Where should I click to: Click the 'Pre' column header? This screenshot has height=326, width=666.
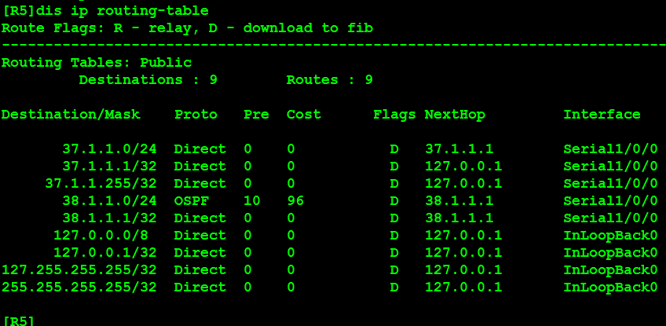point(257,115)
